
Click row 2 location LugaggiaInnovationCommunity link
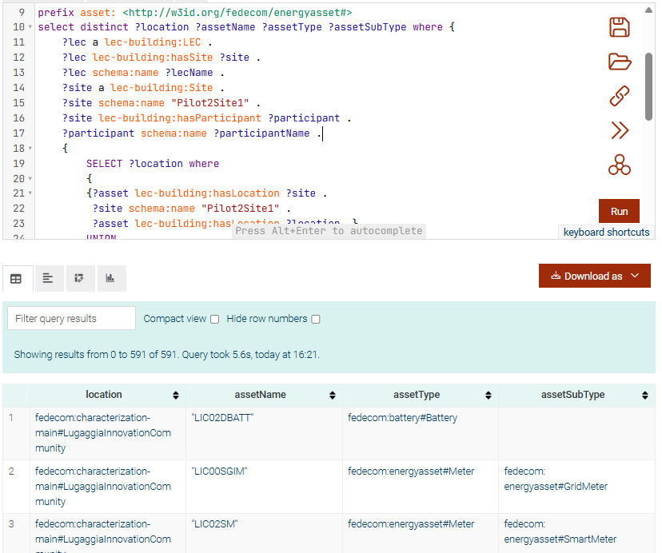click(x=103, y=487)
